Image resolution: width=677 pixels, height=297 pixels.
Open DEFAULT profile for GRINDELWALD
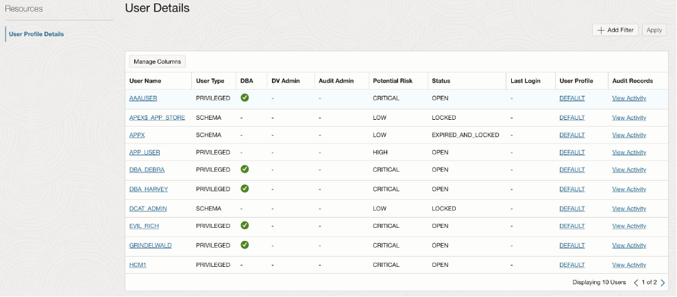(x=572, y=245)
